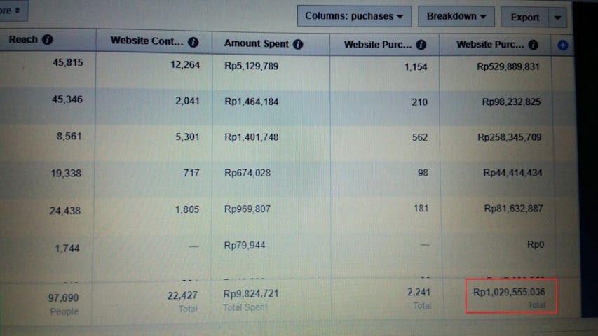
Task: Click the blue plus icon to add column
Action: point(562,45)
